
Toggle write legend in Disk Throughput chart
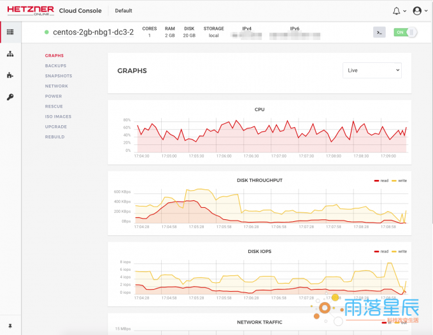click(x=399, y=181)
